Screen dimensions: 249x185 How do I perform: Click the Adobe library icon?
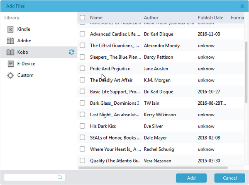[10, 41]
